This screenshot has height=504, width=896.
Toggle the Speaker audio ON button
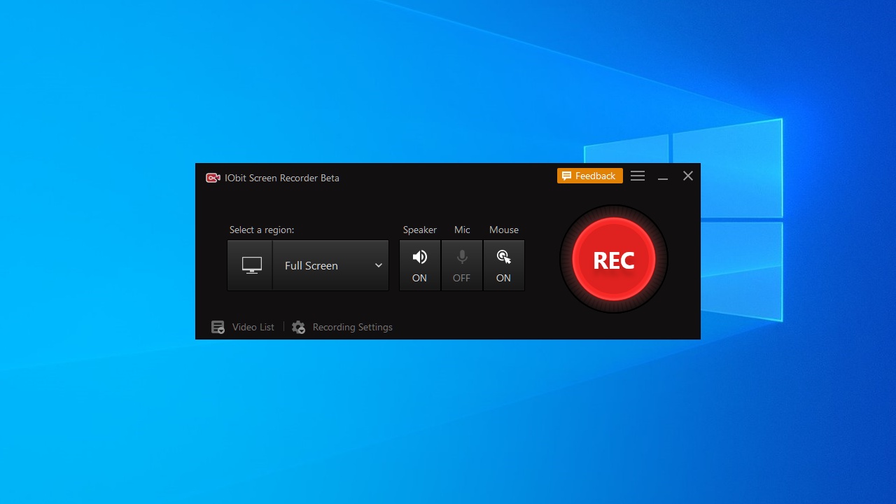coord(420,265)
